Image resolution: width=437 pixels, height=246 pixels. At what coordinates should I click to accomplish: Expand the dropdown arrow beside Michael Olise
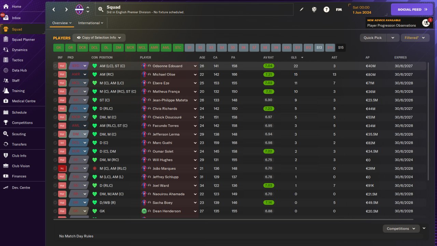(195, 74)
